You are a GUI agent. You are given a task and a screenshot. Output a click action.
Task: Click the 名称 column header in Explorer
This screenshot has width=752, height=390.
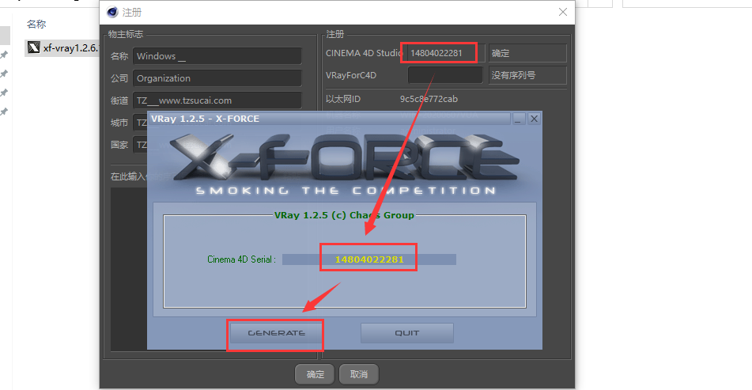pos(36,24)
